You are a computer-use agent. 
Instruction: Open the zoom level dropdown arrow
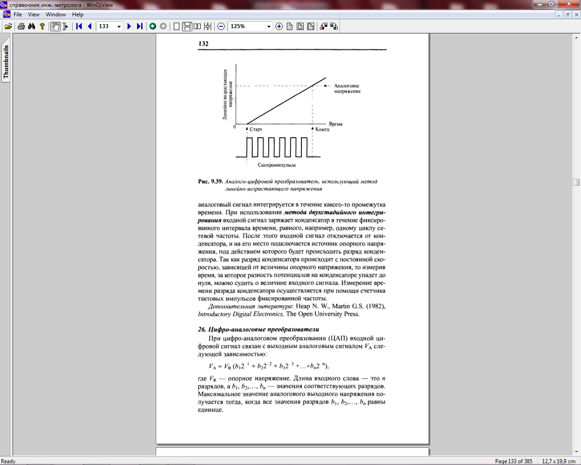[x=269, y=26]
